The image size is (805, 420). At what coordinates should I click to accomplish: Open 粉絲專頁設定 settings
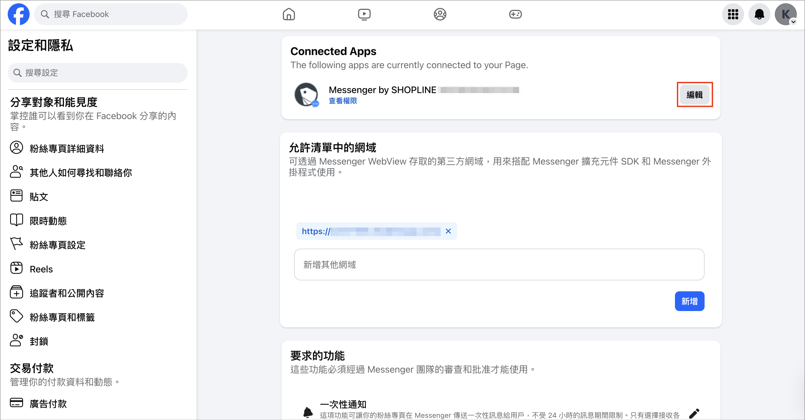[x=58, y=245]
